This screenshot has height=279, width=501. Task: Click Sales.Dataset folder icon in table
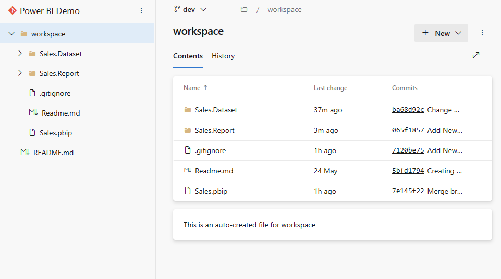pyautogui.click(x=188, y=110)
